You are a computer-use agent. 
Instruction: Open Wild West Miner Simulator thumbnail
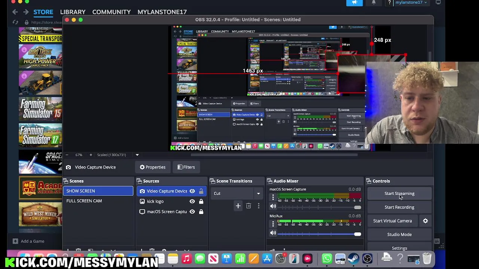(40, 214)
